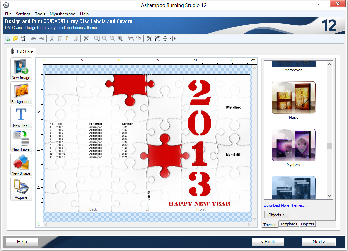Click the "Duration" column header
Screen dimensions: 348x251
(127, 124)
